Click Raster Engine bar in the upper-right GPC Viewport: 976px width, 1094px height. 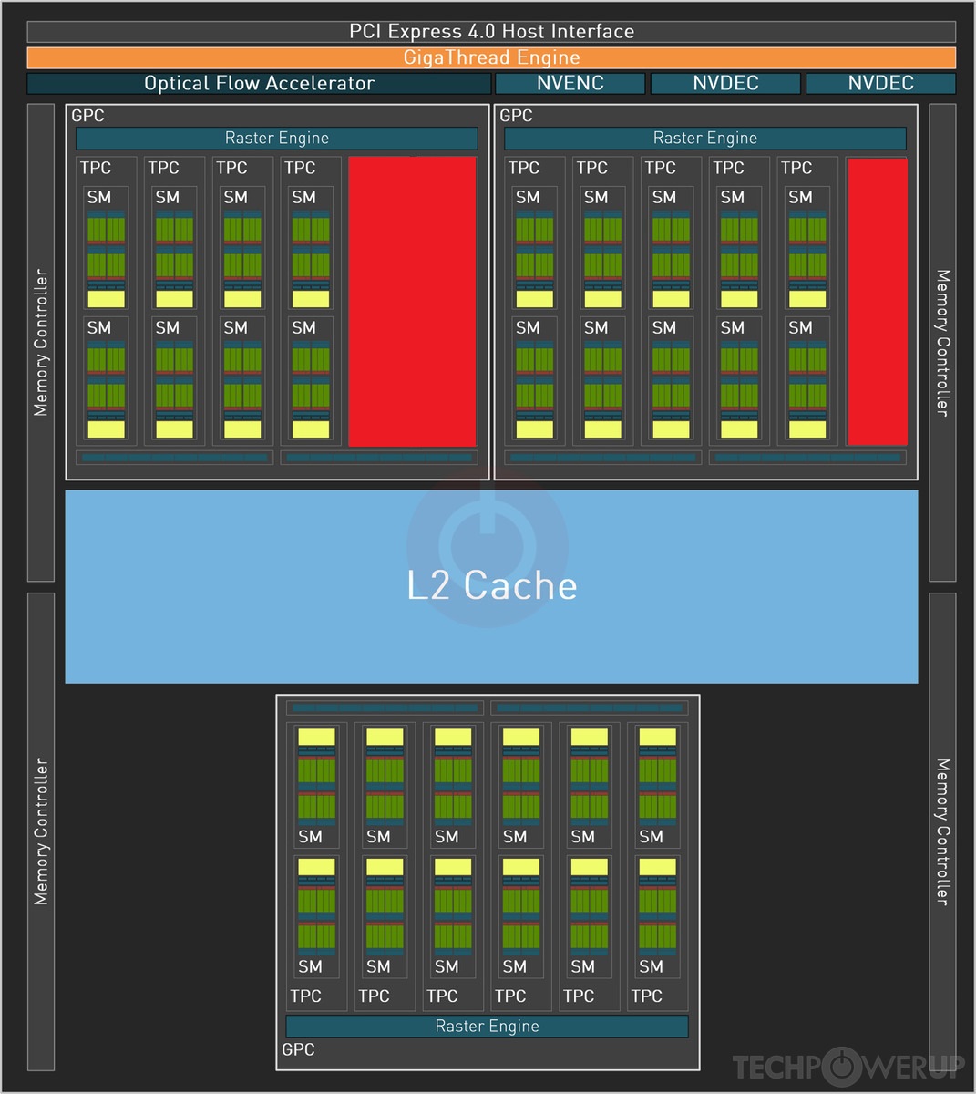pos(705,139)
